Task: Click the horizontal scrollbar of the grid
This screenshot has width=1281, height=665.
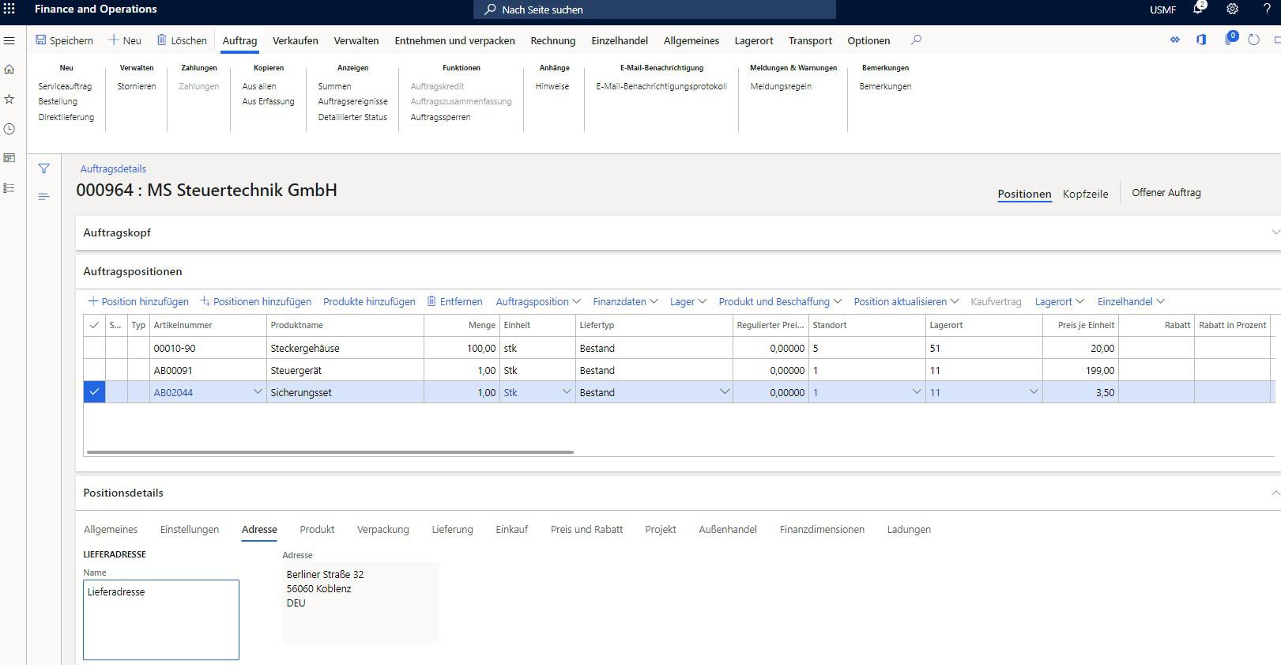Action: tap(330, 452)
